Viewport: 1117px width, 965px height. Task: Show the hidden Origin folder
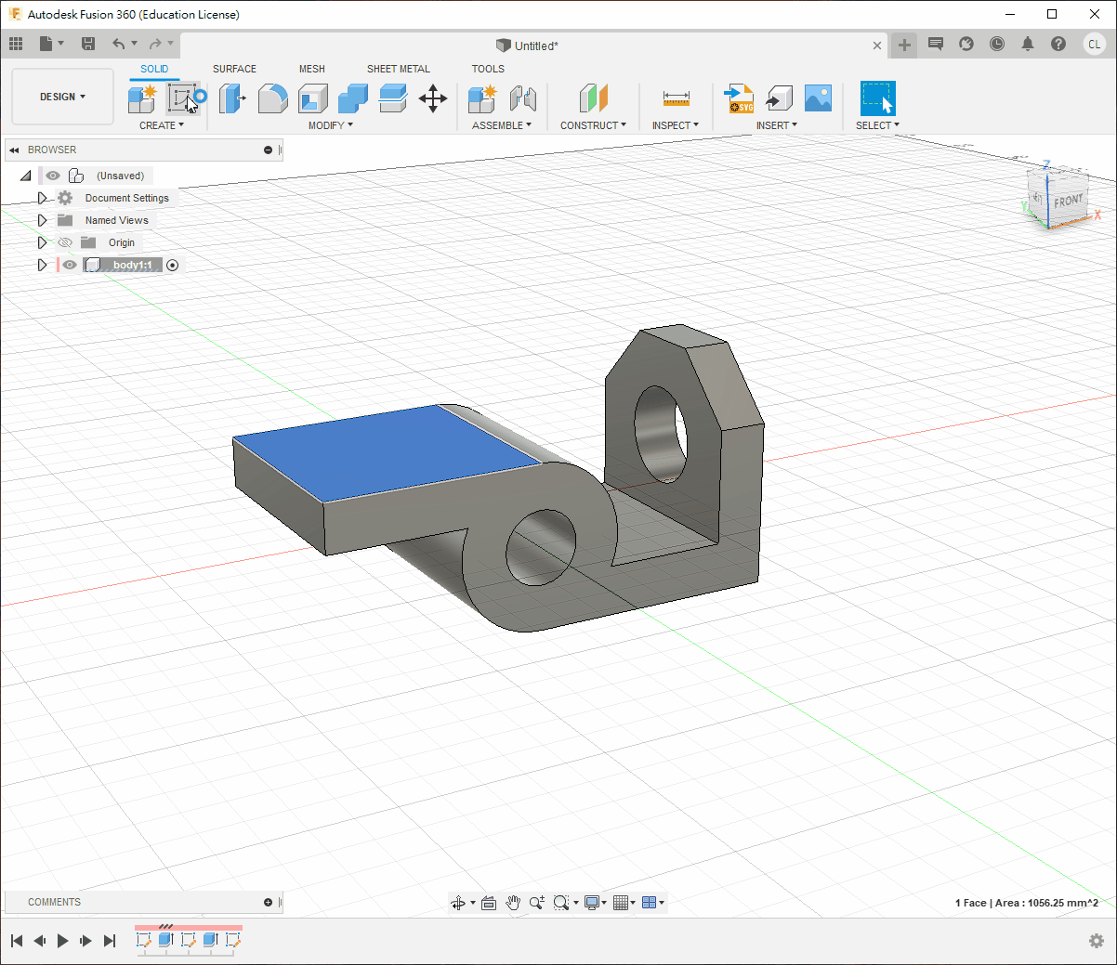(65, 242)
